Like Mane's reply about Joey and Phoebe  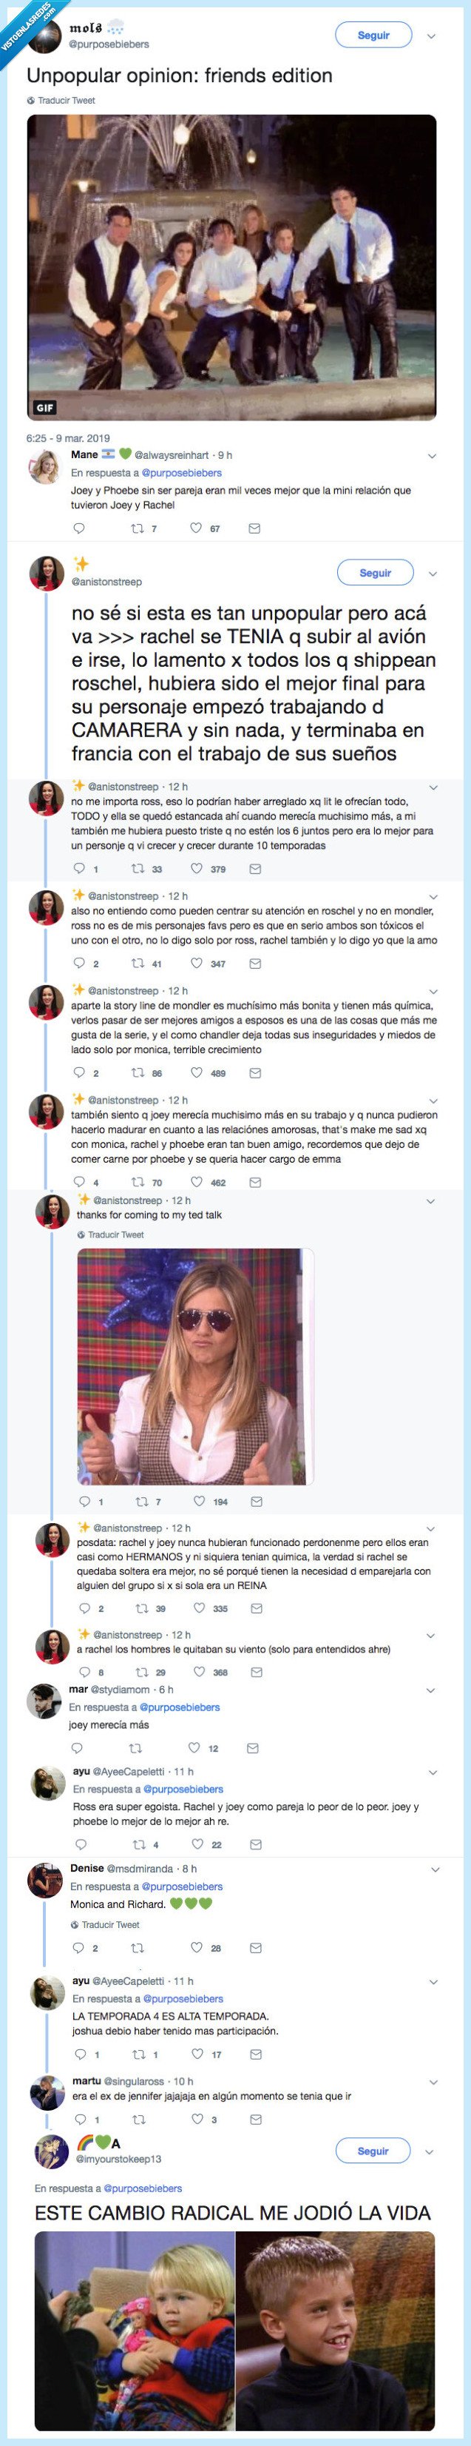(x=197, y=528)
